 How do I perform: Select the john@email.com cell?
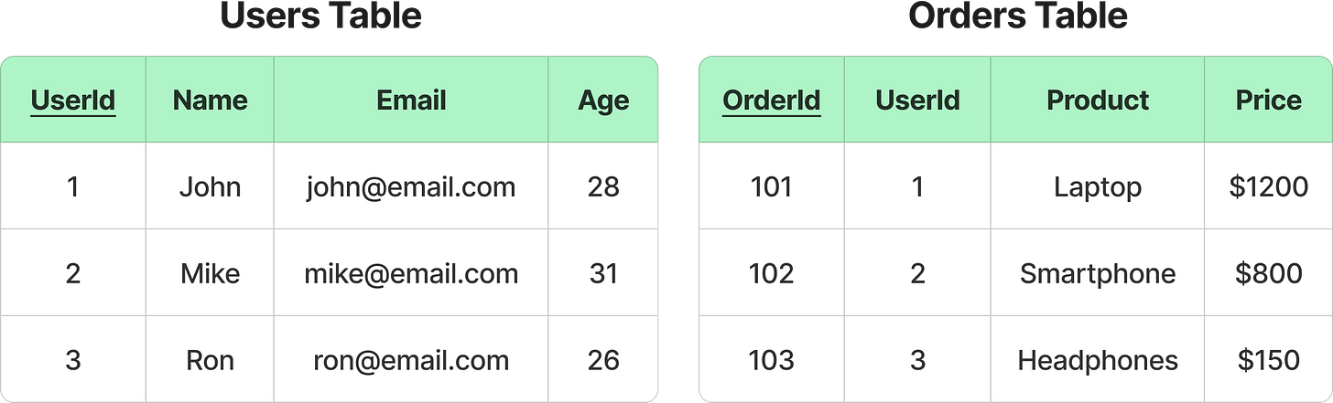pos(411,186)
